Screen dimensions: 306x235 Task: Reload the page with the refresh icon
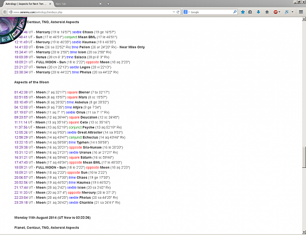pos(178,12)
